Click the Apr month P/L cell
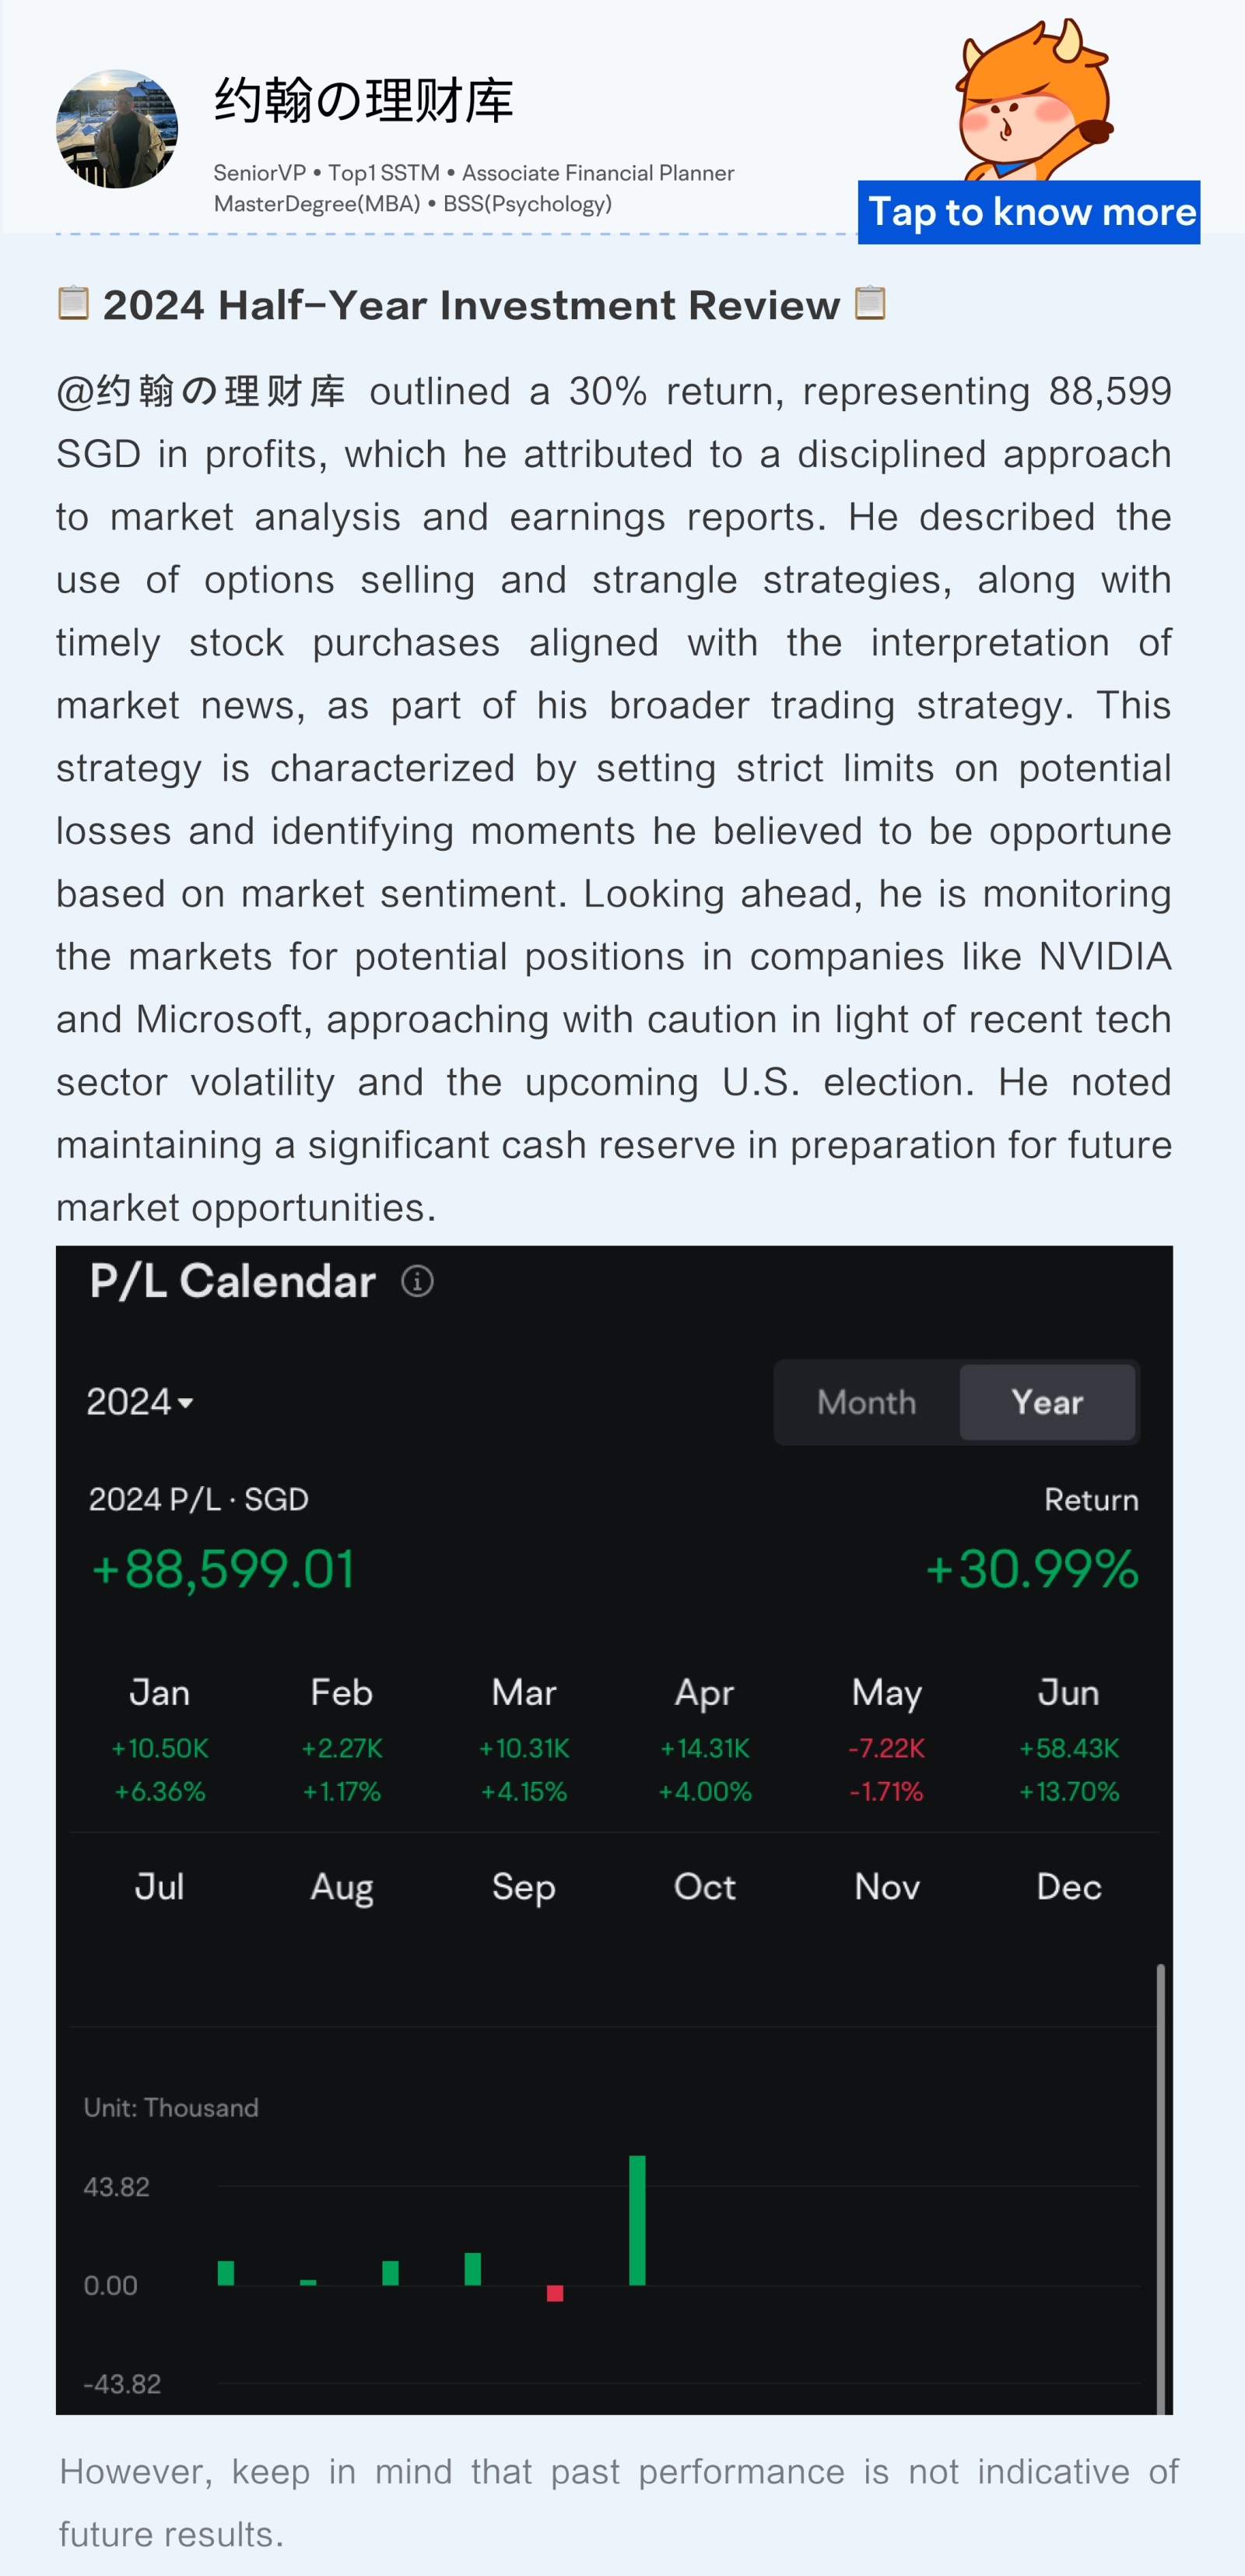Screen dimensions: 1245x2576 coord(704,1740)
